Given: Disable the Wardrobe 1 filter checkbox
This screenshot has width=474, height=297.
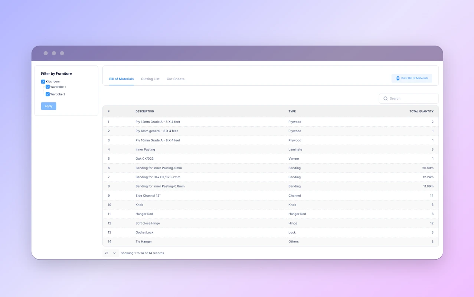Looking at the screenshot, I should 48,87.
